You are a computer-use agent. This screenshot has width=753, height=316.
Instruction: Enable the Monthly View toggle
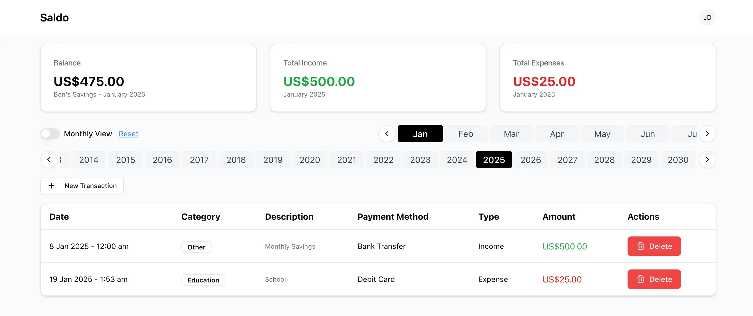[x=50, y=133]
